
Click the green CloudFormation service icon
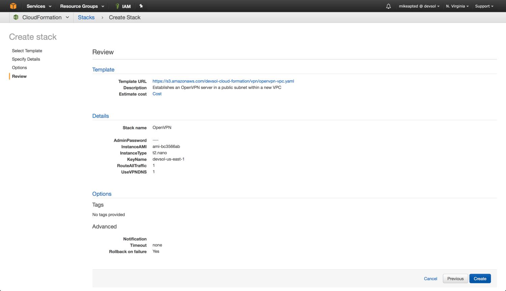[x=16, y=17]
